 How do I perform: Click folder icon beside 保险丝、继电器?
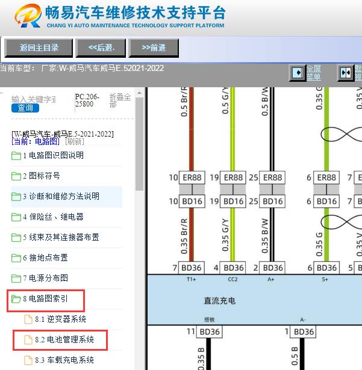click(16, 217)
